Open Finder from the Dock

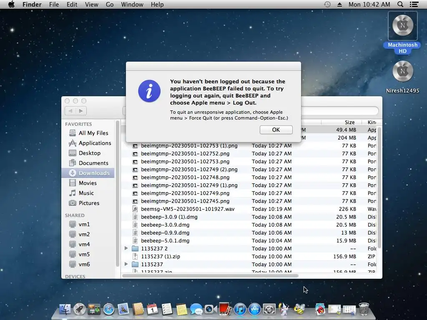coord(65,309)
